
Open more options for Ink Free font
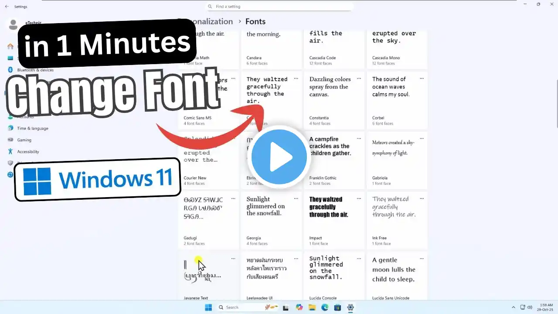coord(422,199)
